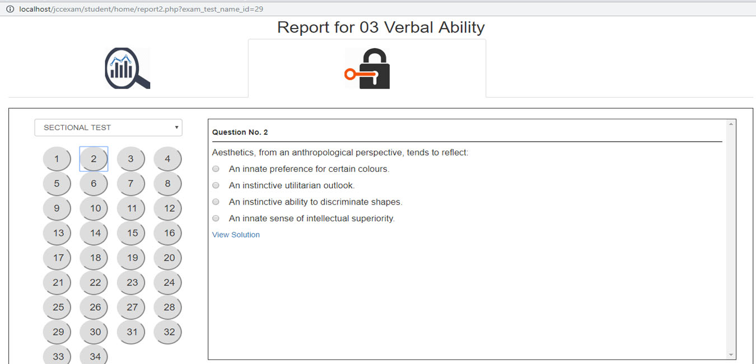Go to question 34
Viewport: 756px width, 364px height.
point(94,356)
